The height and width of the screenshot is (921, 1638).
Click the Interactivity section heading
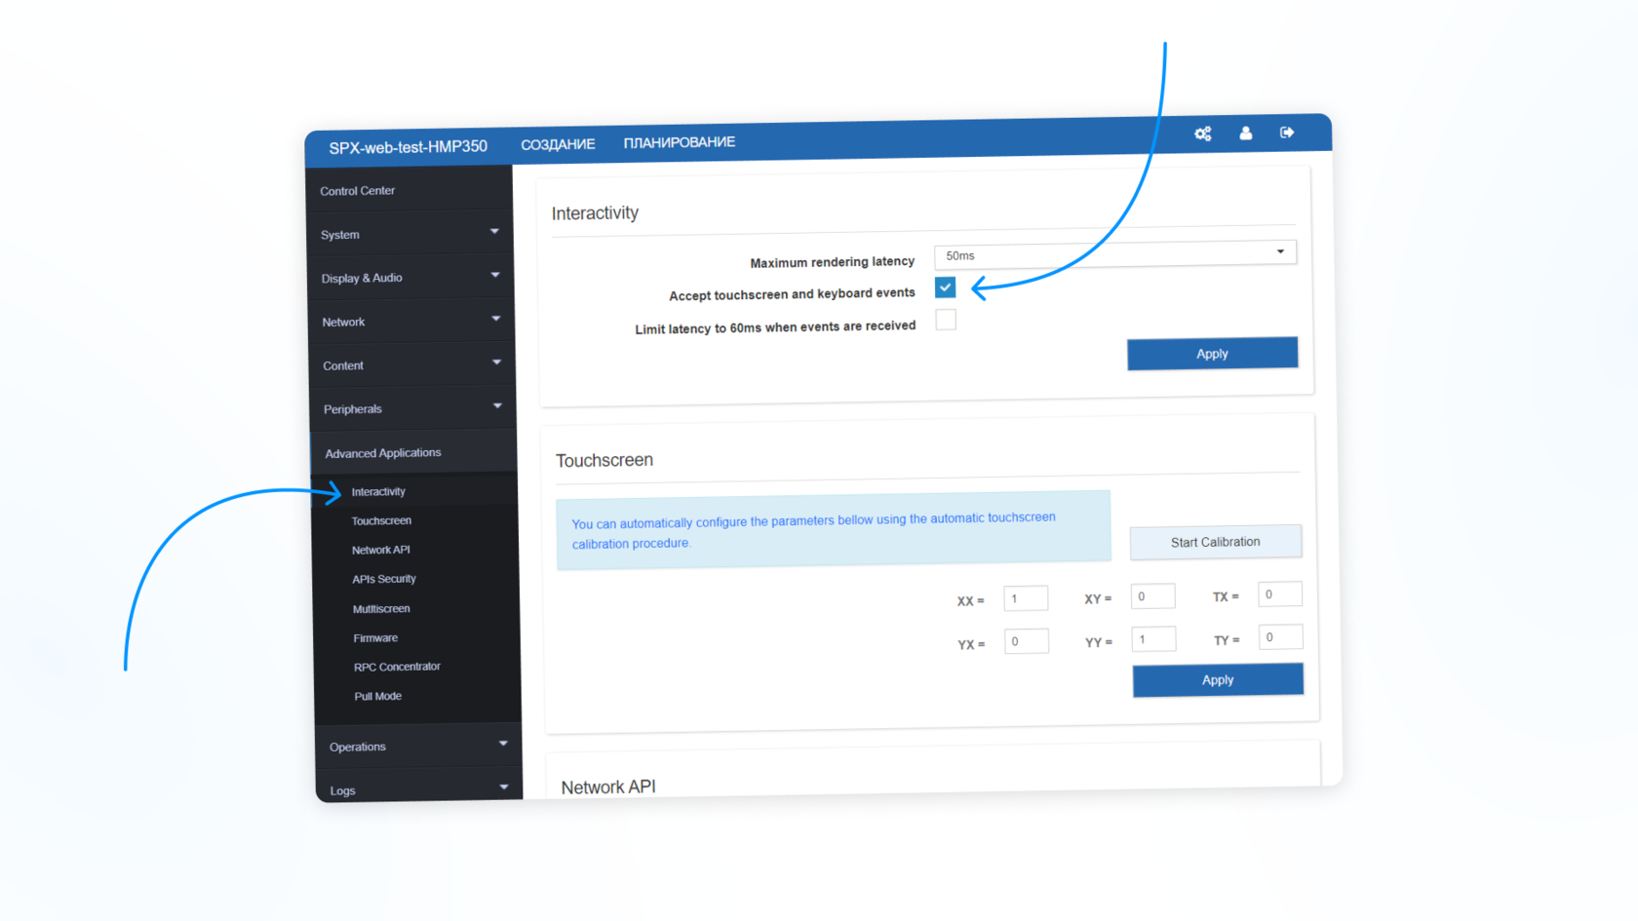click(x=595, y=212)
